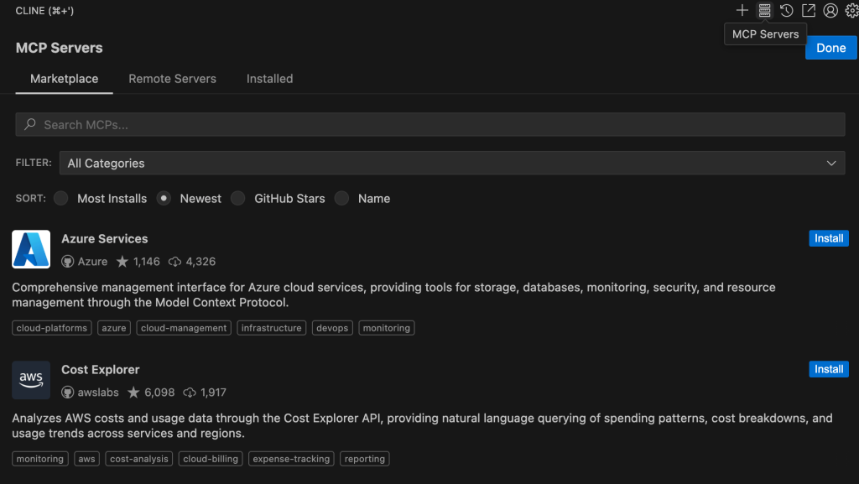Image resolution: width=859 pixels, height=484 pixels.
Task: Switch to the Remote Servers tab
Action: (172, 79)
